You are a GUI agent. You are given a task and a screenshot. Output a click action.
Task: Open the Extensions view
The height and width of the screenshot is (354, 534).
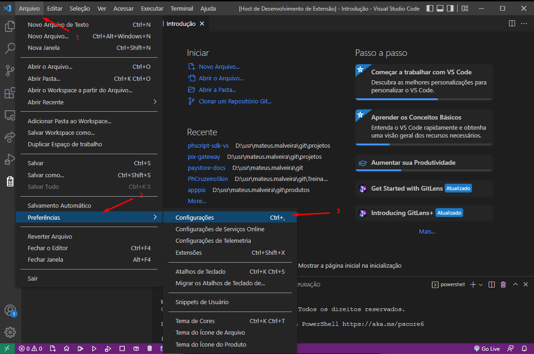[10, 92]
